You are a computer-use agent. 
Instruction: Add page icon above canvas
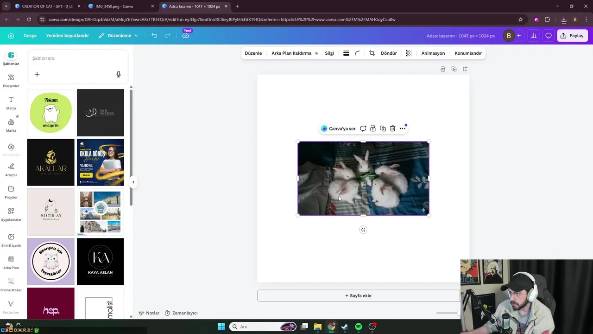(465, 69)
